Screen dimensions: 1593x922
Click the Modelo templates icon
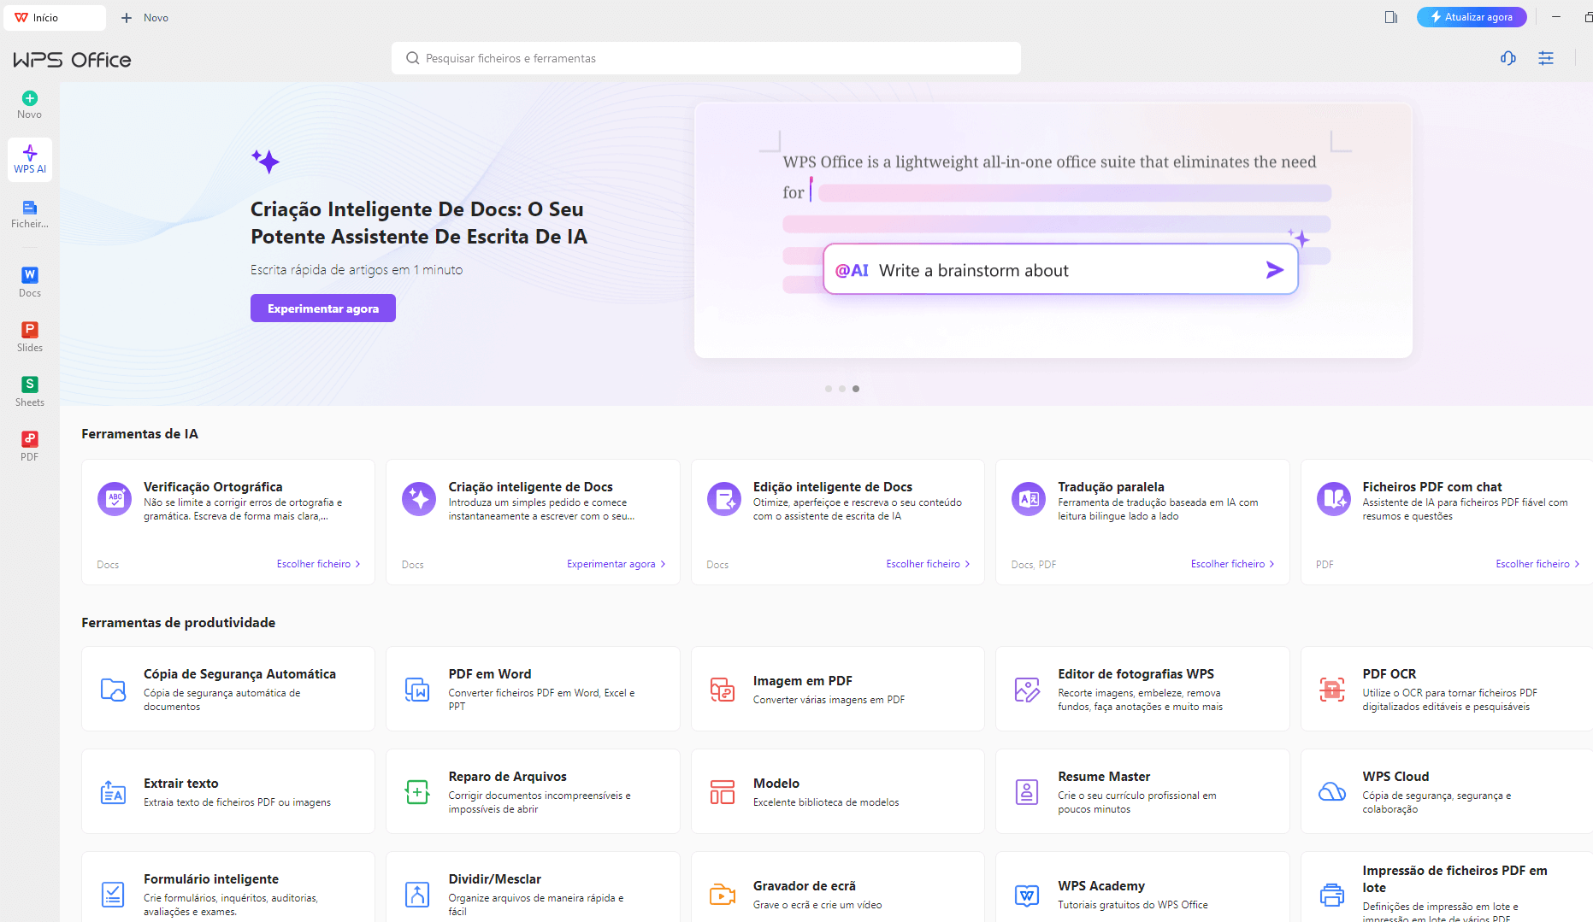coord(723,792)
